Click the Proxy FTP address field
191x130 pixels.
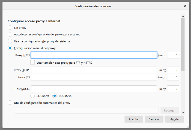[94, 77]
